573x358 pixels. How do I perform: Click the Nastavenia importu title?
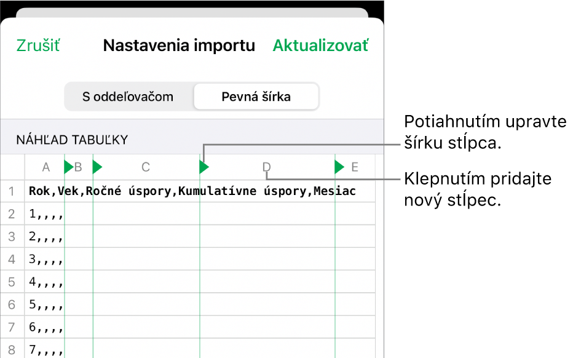pos(179,46)
